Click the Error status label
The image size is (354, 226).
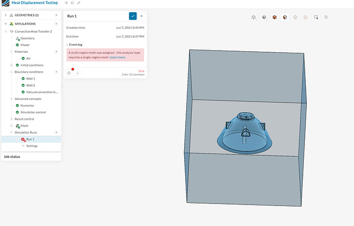(142, 71)
